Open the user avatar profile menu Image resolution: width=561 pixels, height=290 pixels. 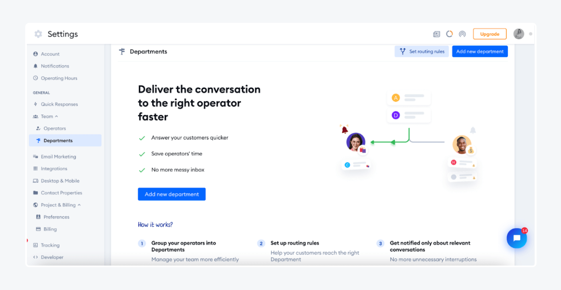(519, 34)
